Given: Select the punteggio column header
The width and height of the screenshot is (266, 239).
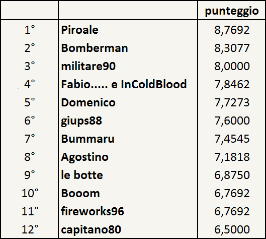Looking at the screenshot, I should click(x=232, y=11).
